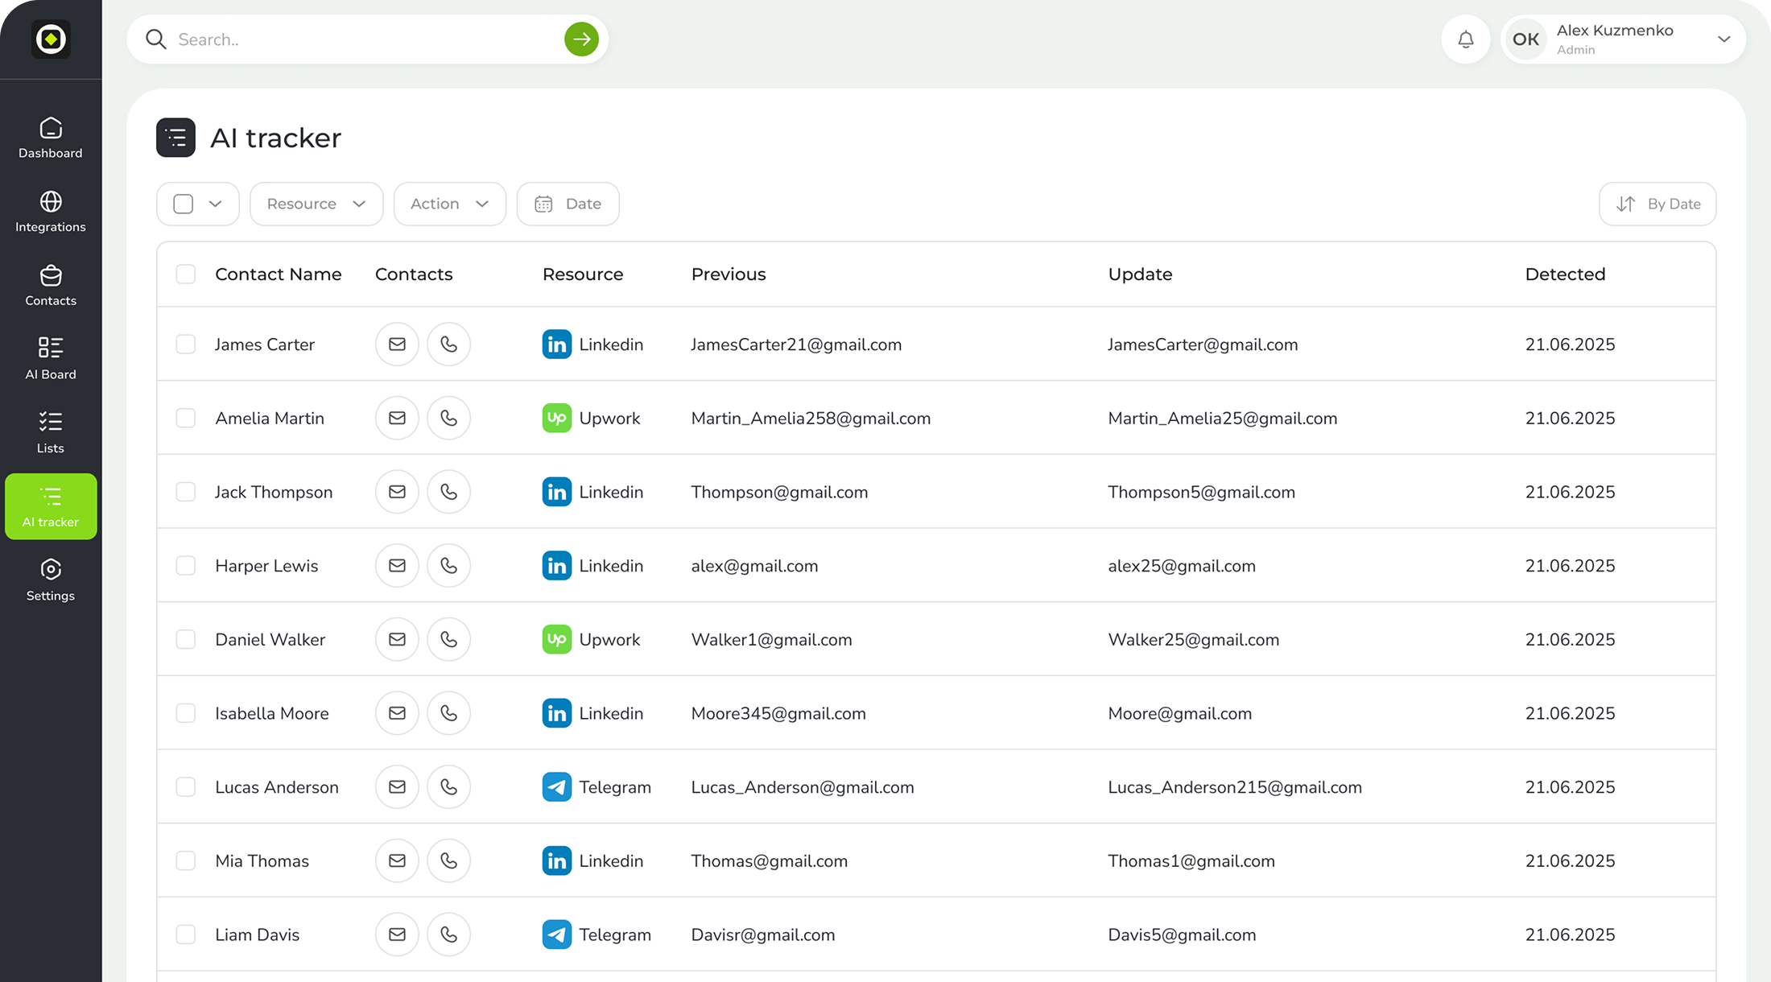
Task: Click the By Date sort button
Action: click(1657, 204)
